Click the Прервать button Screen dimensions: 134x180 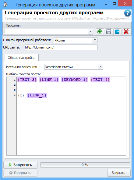(x=20, y=173)
